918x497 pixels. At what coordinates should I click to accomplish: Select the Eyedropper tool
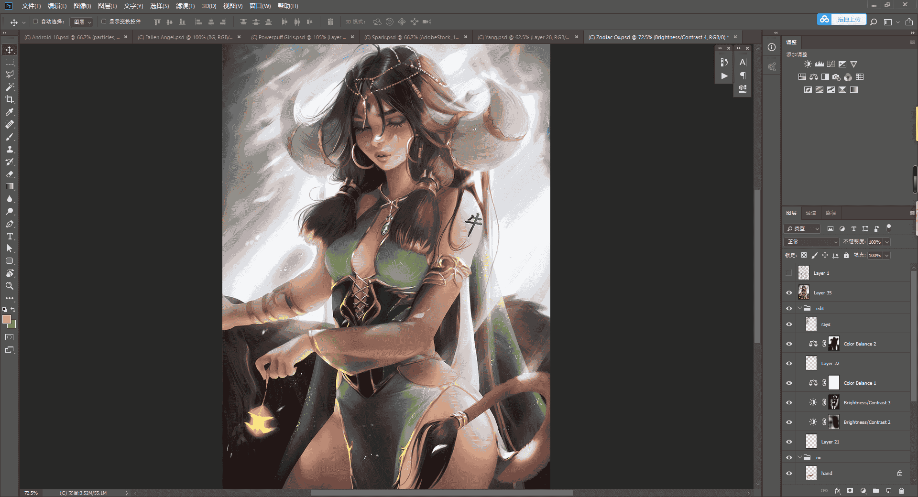tap(10, 112)
